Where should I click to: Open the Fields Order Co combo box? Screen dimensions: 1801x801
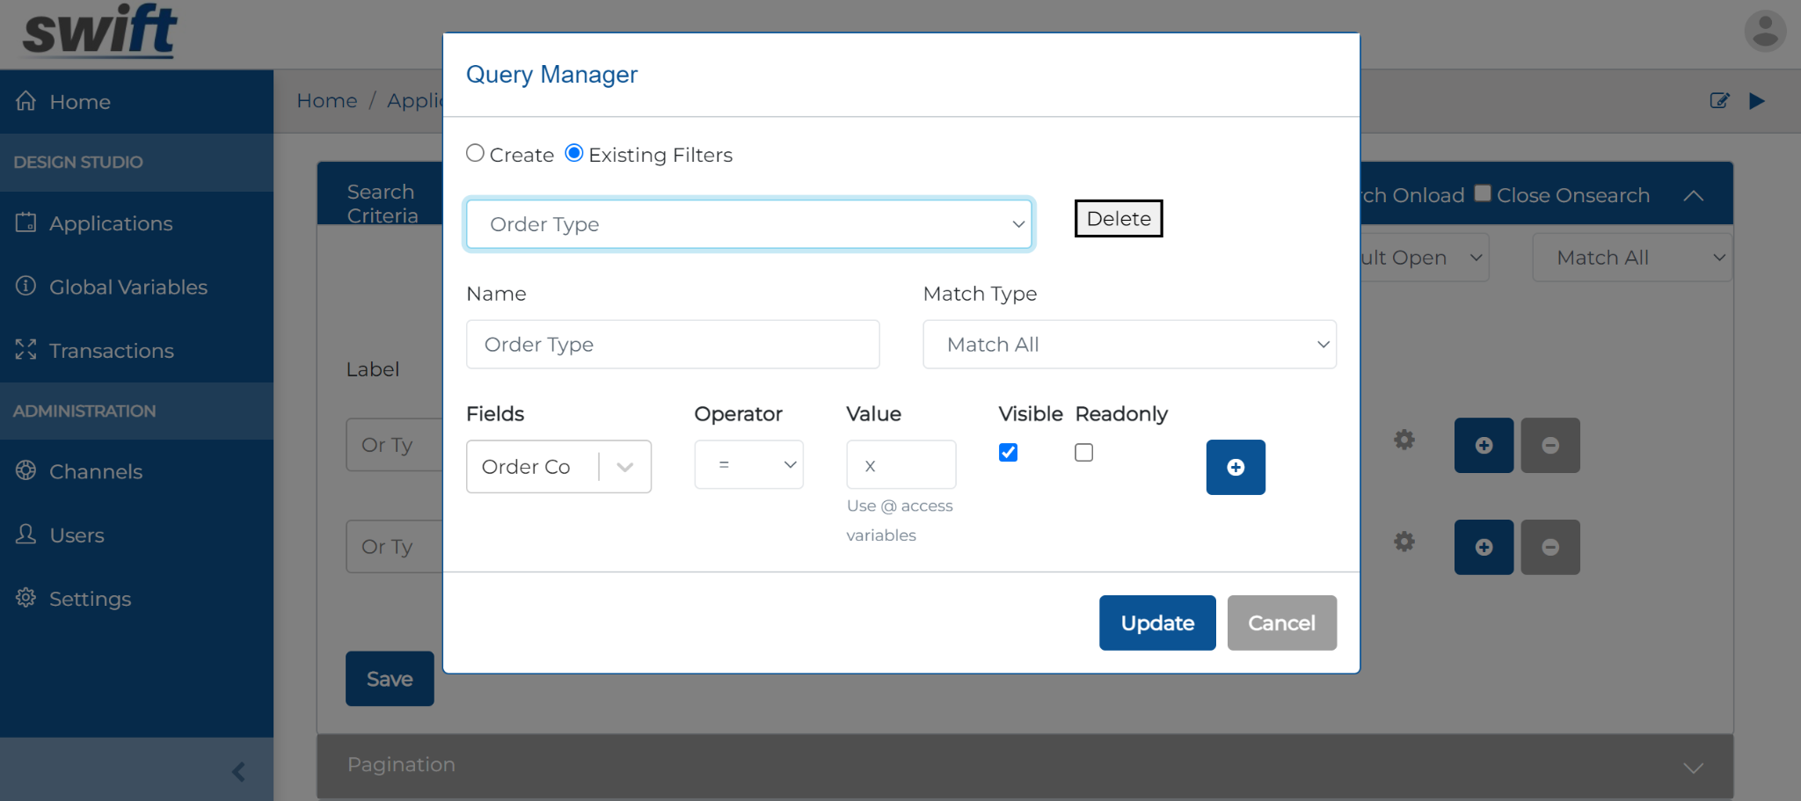pyautogui.click(x=558, y=467)
